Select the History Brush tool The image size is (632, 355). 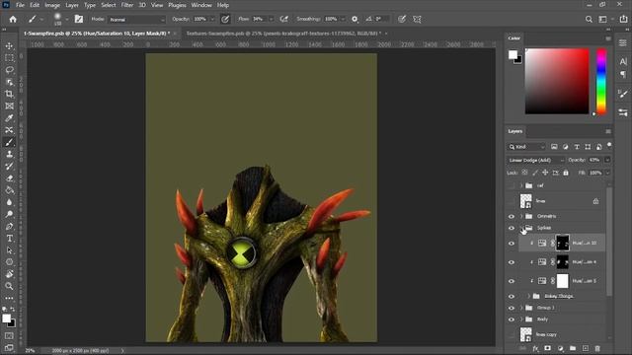(9, 167)
